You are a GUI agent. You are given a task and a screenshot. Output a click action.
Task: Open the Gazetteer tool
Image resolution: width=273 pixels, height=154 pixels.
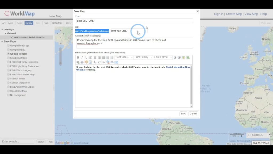click(57, 23)
